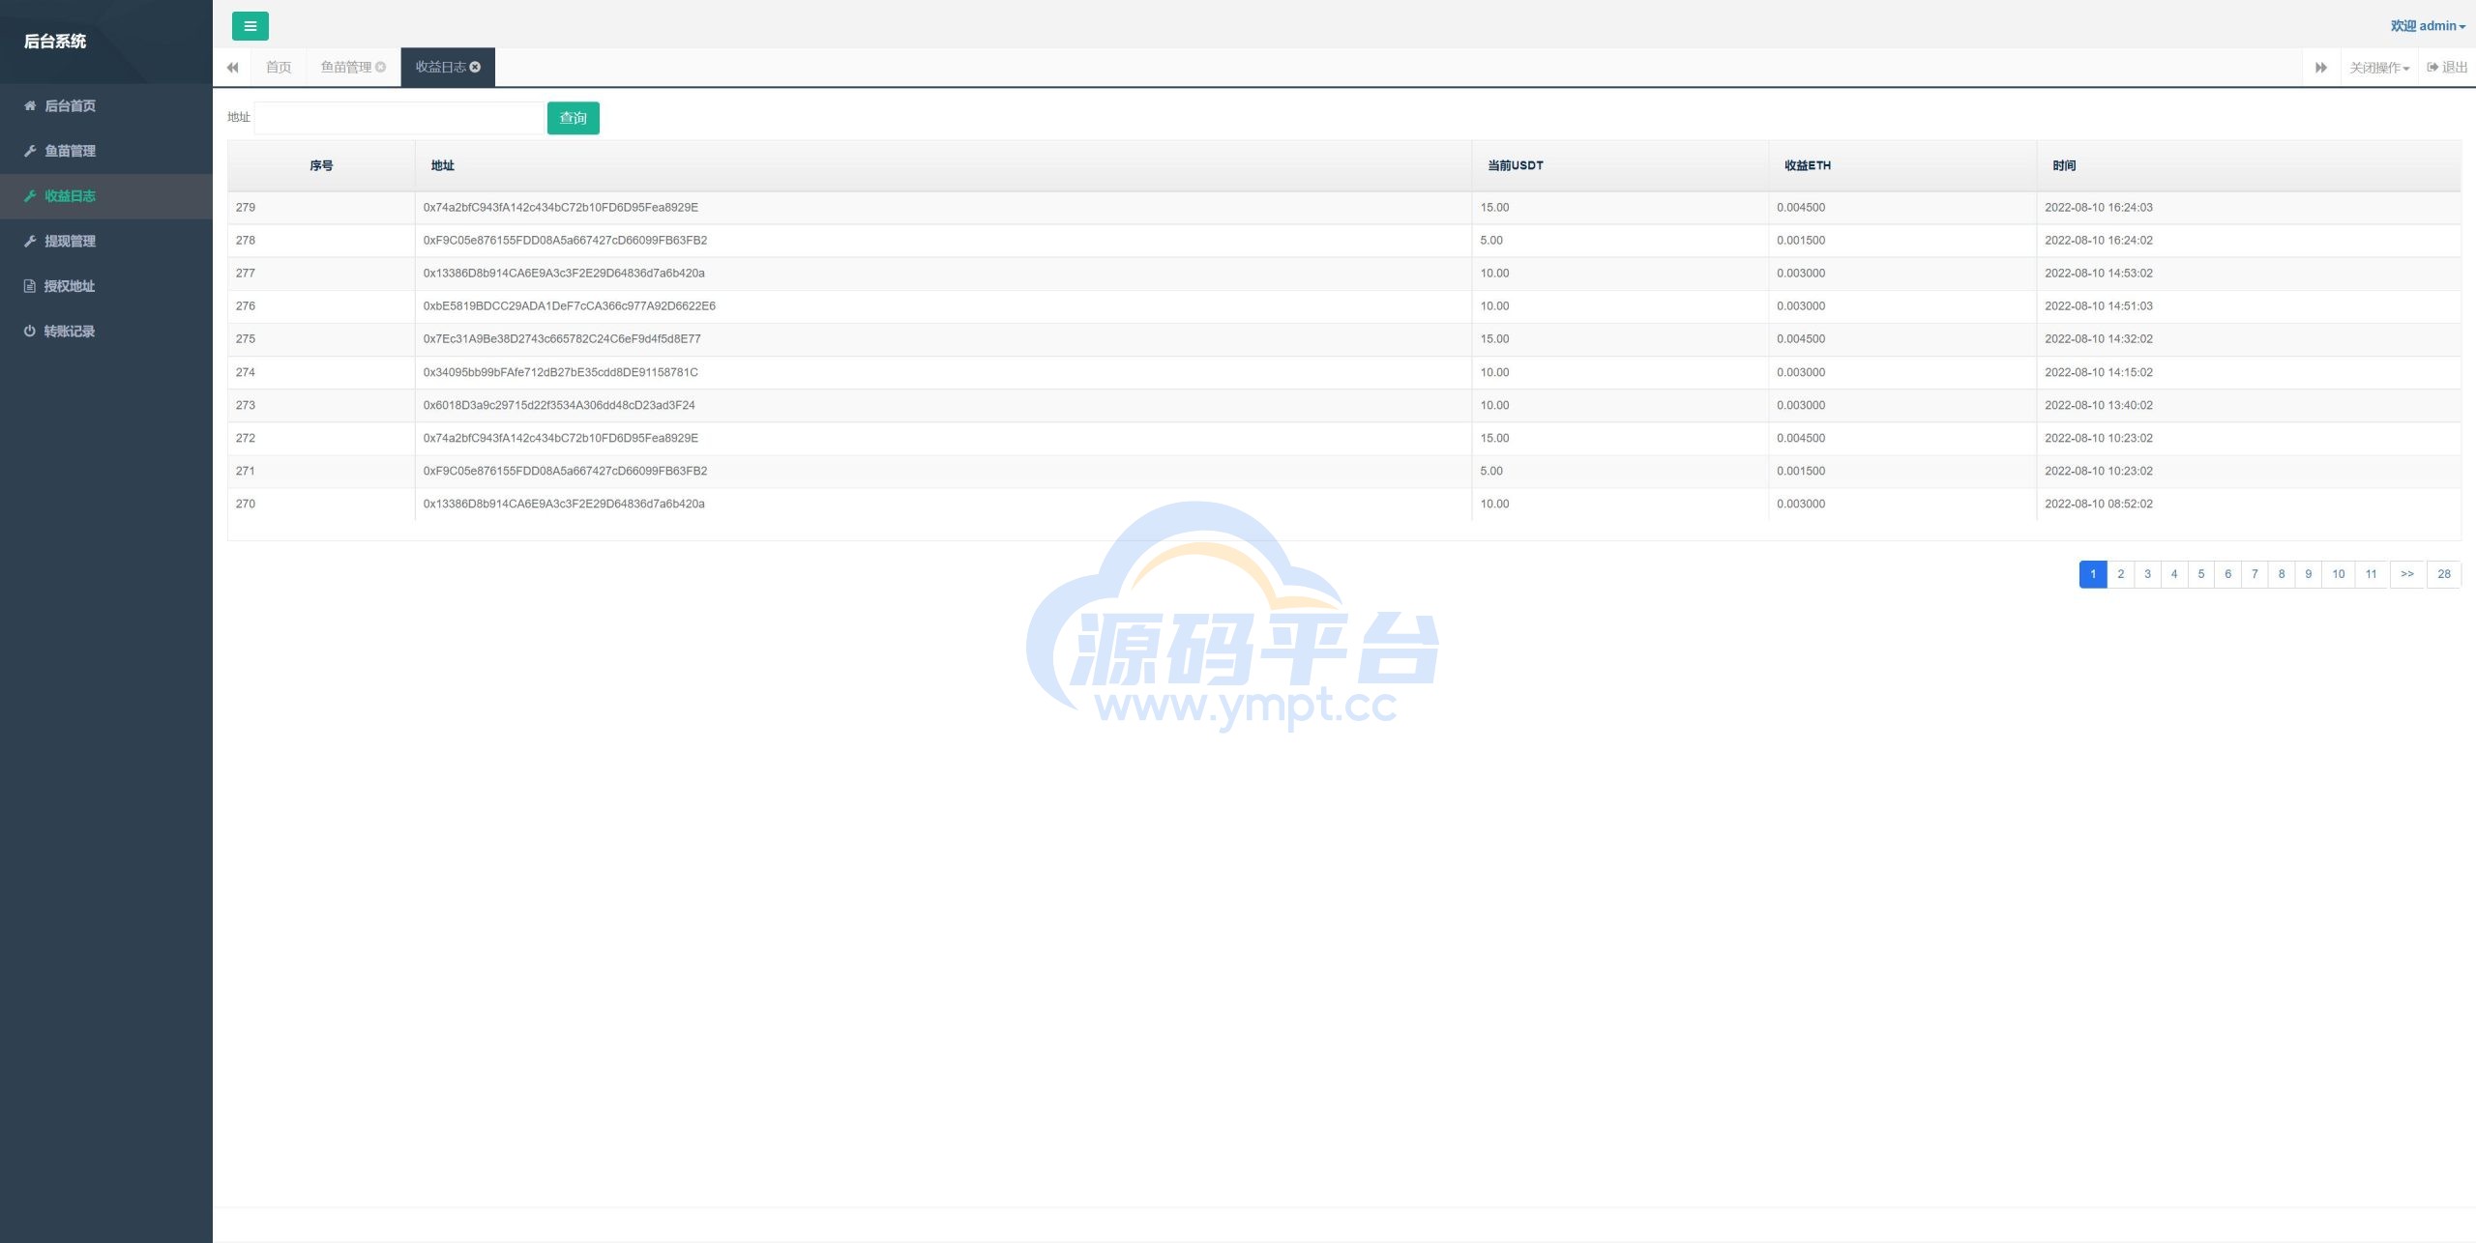Close the 收益日志 tab via its X icon
Viewport: 2476px width, 1243px height.
[475, 67]
